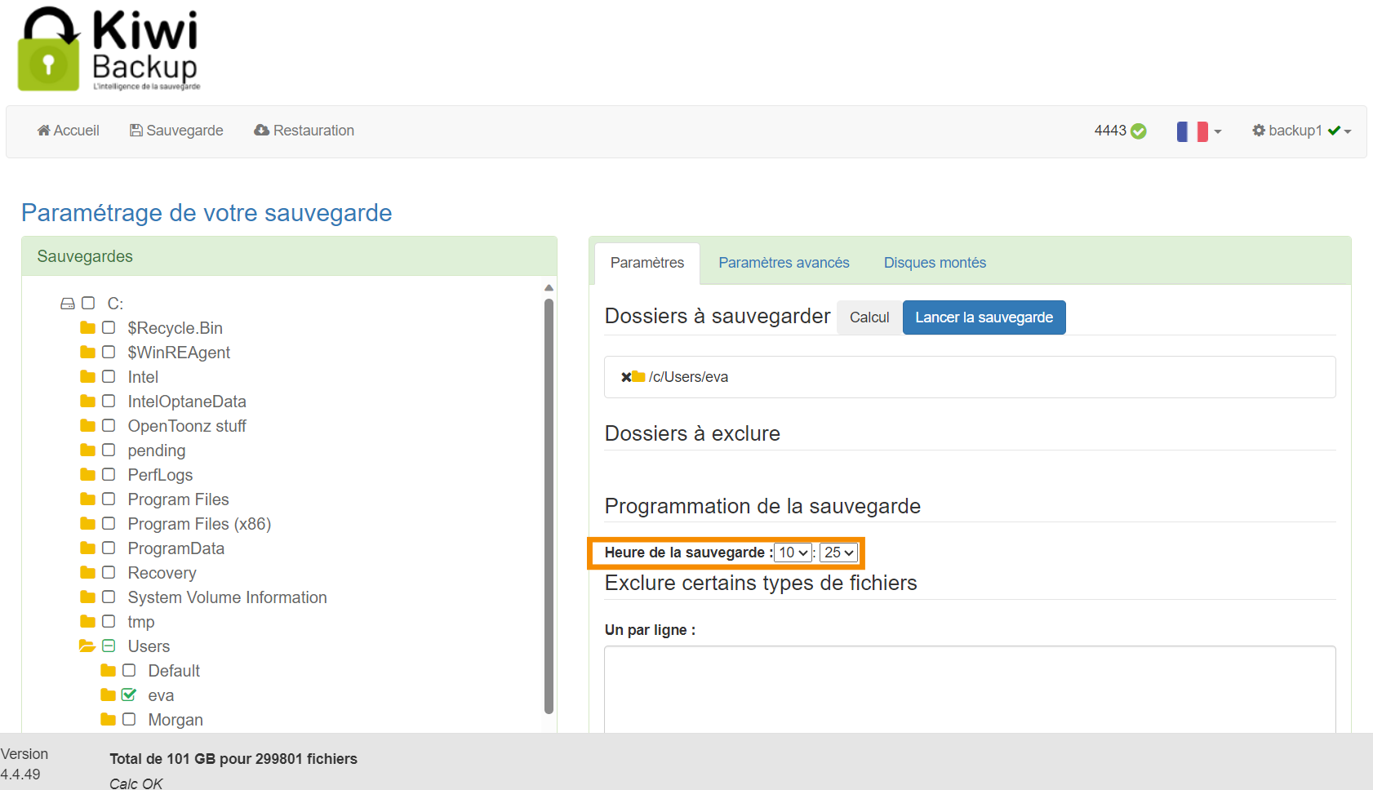1373x790 pixels.
Task: Click the C: drive icon
Action: [x=68, y=304]
